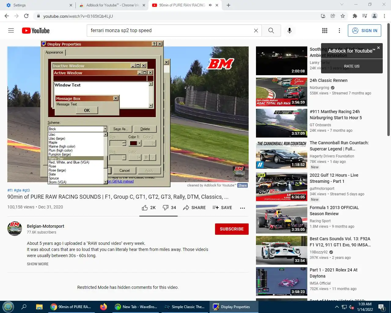Image resolution: width=391 pixels, height=313 pixels.
Task: Share the video via SHARE arrow
Action: pyautogui.click(x=194, y=208)
